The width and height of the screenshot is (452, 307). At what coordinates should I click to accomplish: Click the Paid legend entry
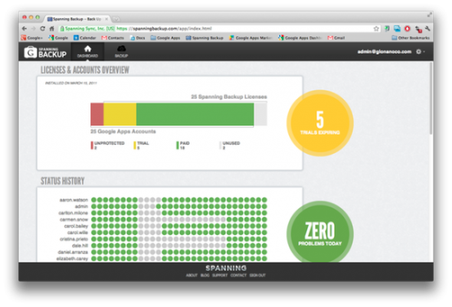pyautogui.click(x=183, y=145)
